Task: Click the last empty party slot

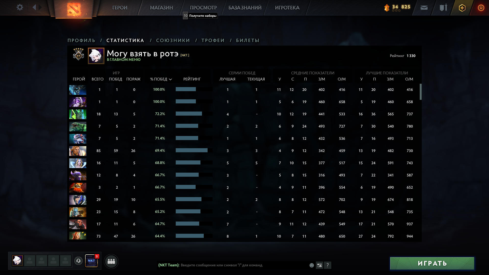Action: click(65, 260)
